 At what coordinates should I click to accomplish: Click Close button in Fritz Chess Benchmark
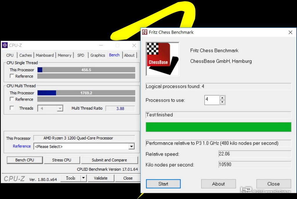[274, 184]
